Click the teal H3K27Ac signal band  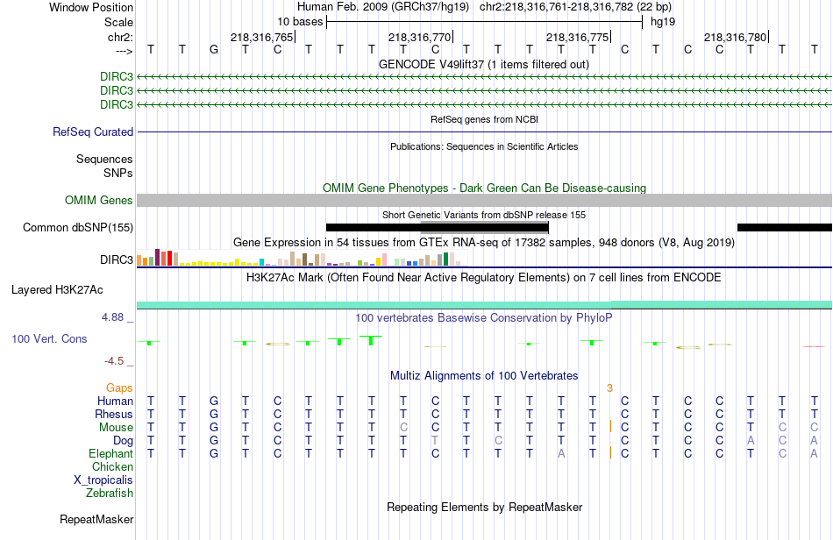[484, 305]
